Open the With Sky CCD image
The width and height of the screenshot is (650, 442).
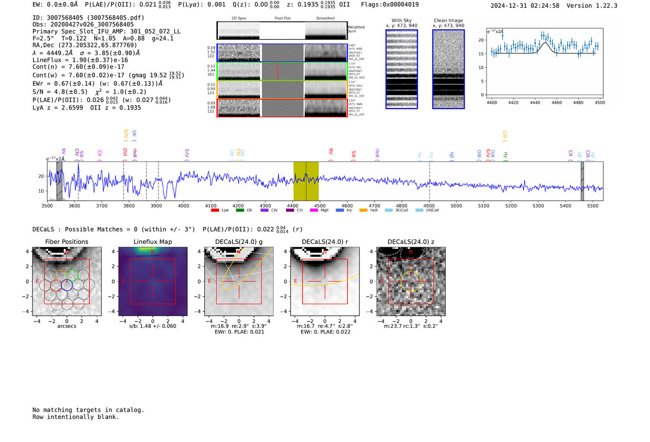[402, 69]
